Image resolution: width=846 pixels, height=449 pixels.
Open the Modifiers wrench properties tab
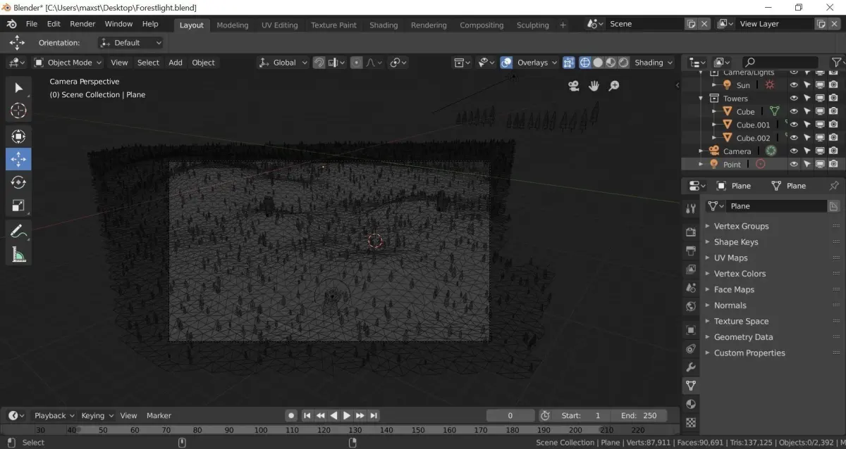click(691, 367)
